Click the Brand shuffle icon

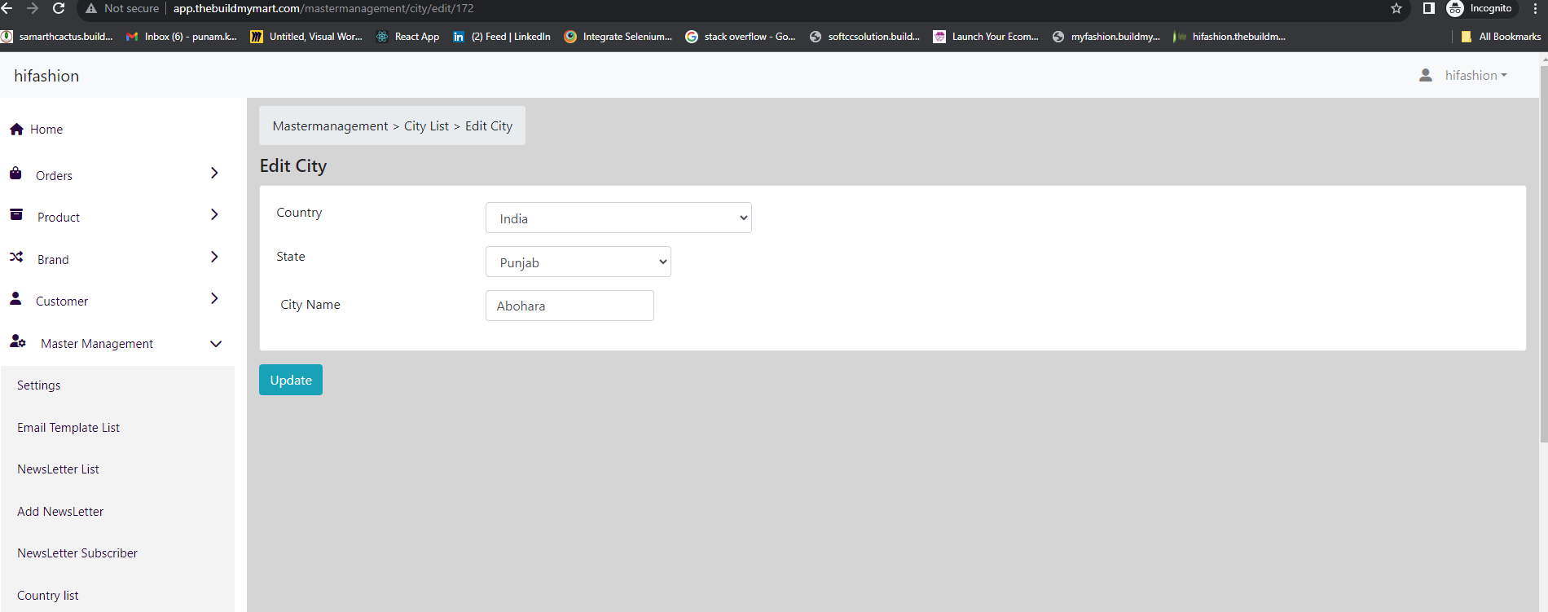point(16,257)
